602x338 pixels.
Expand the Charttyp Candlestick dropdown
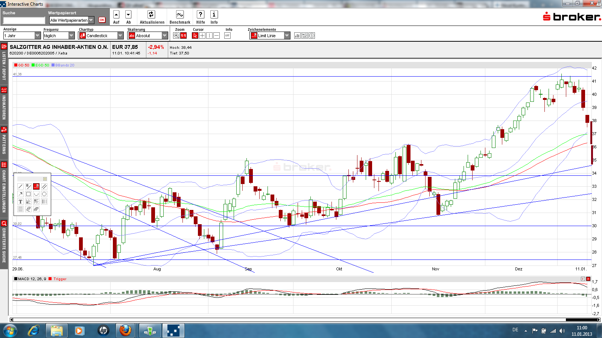[120, 36]
